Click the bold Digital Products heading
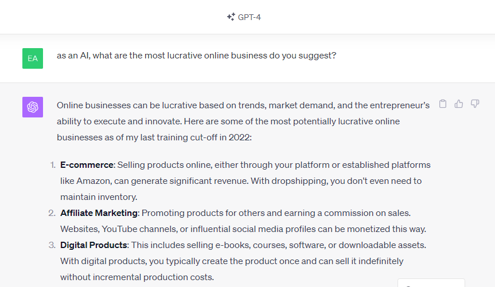 point(93,245)
